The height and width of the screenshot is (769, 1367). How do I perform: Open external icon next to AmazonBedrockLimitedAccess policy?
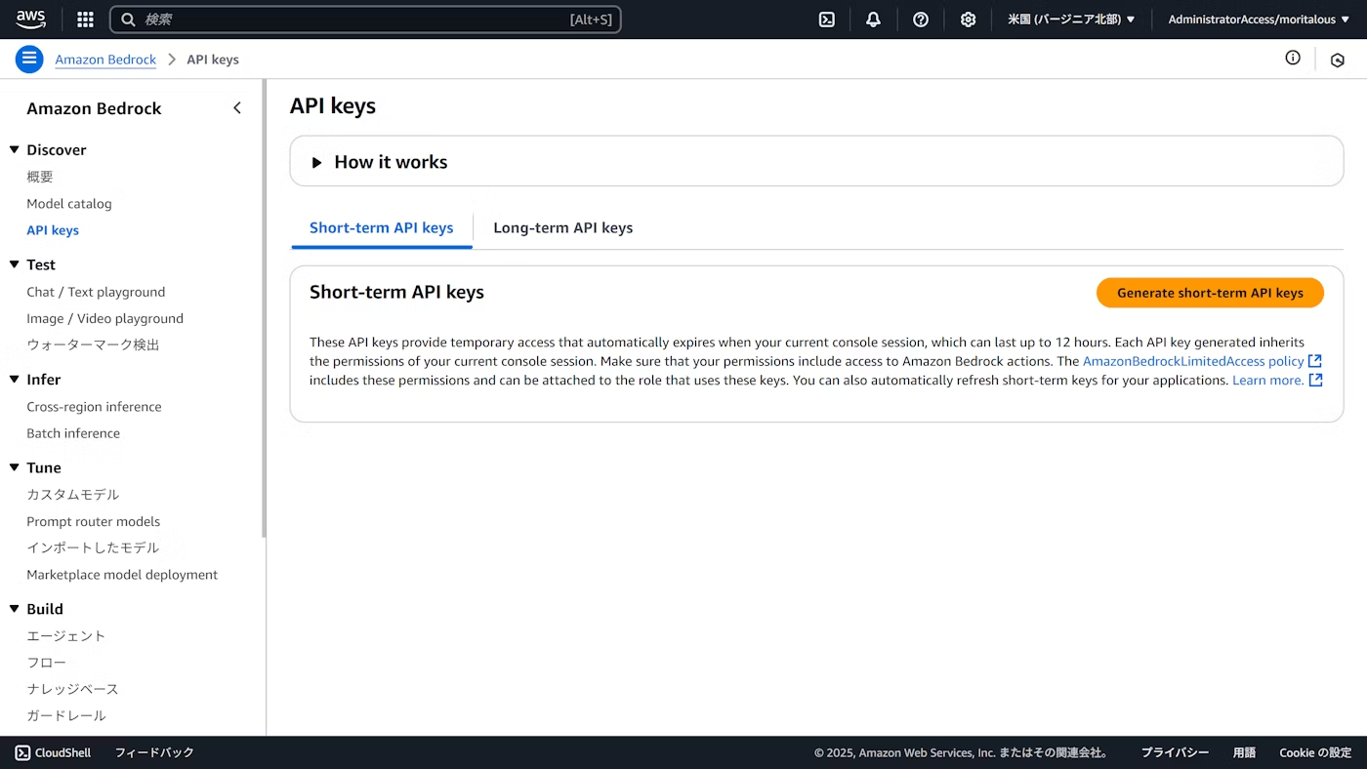(1315, 361)
